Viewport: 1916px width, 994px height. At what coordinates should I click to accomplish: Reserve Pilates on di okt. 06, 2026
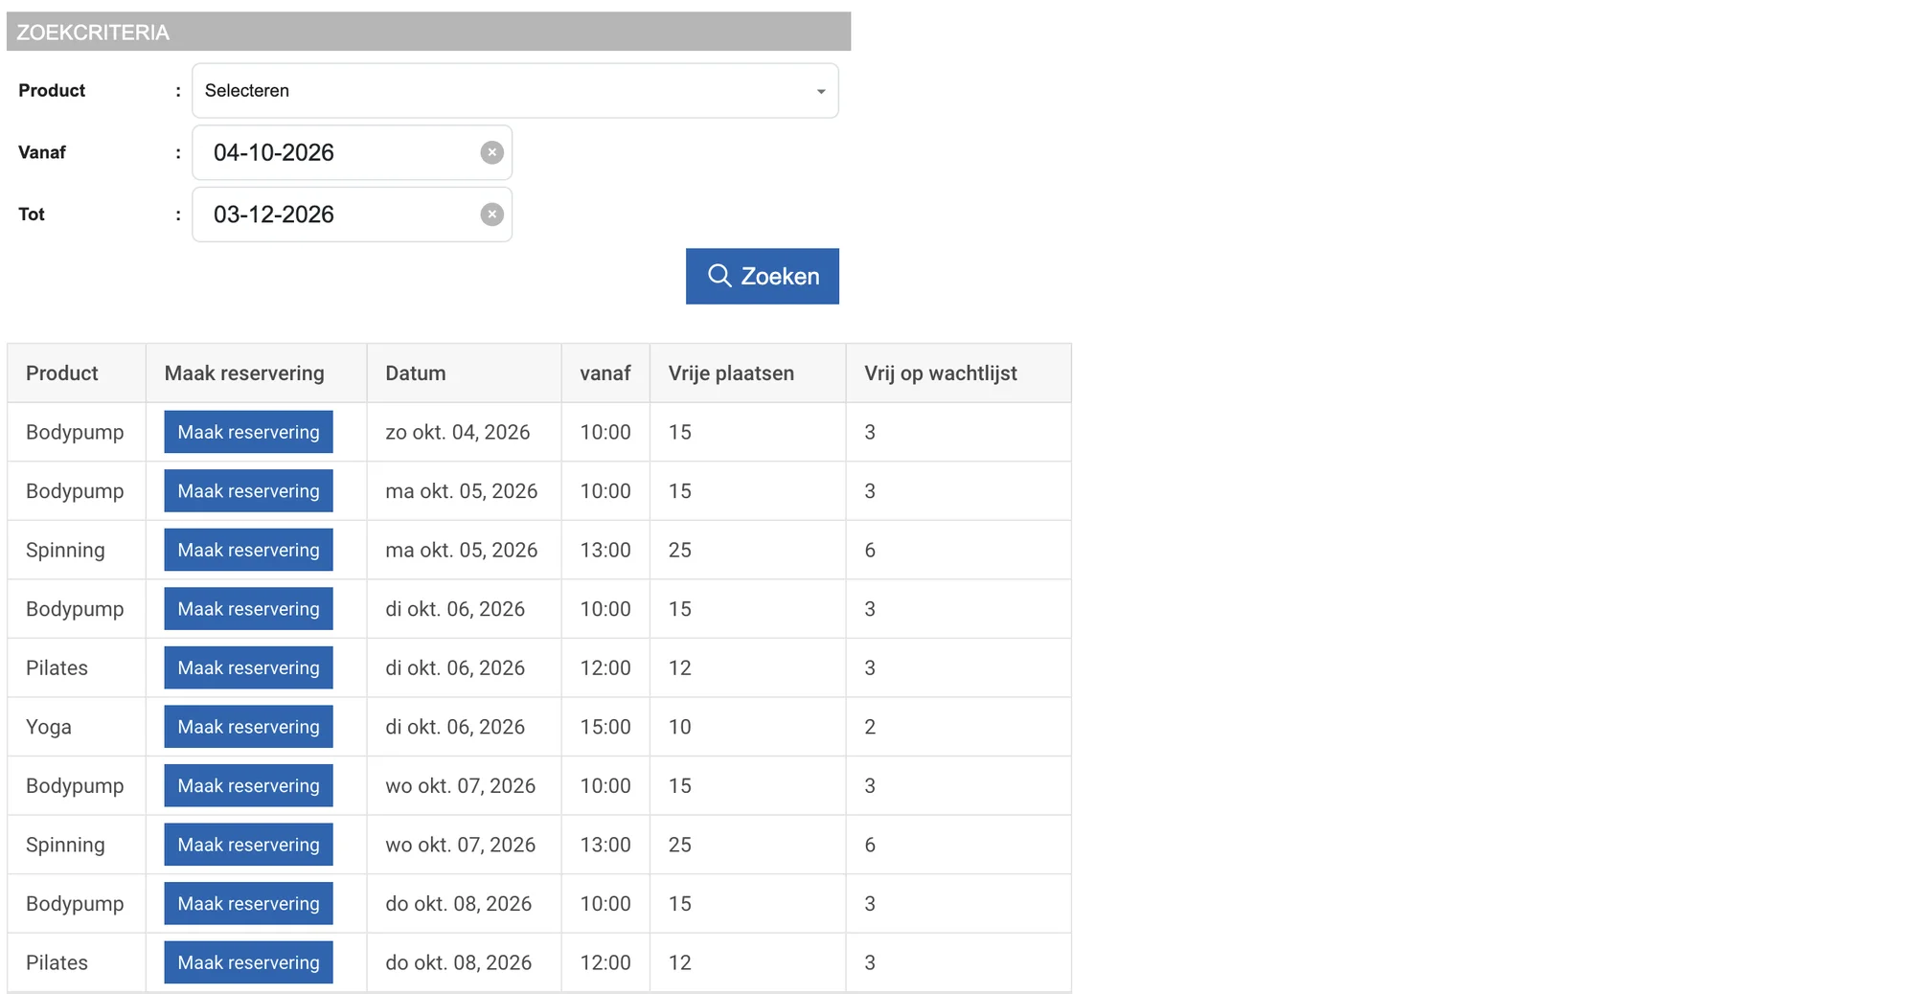tap(249, 667)
